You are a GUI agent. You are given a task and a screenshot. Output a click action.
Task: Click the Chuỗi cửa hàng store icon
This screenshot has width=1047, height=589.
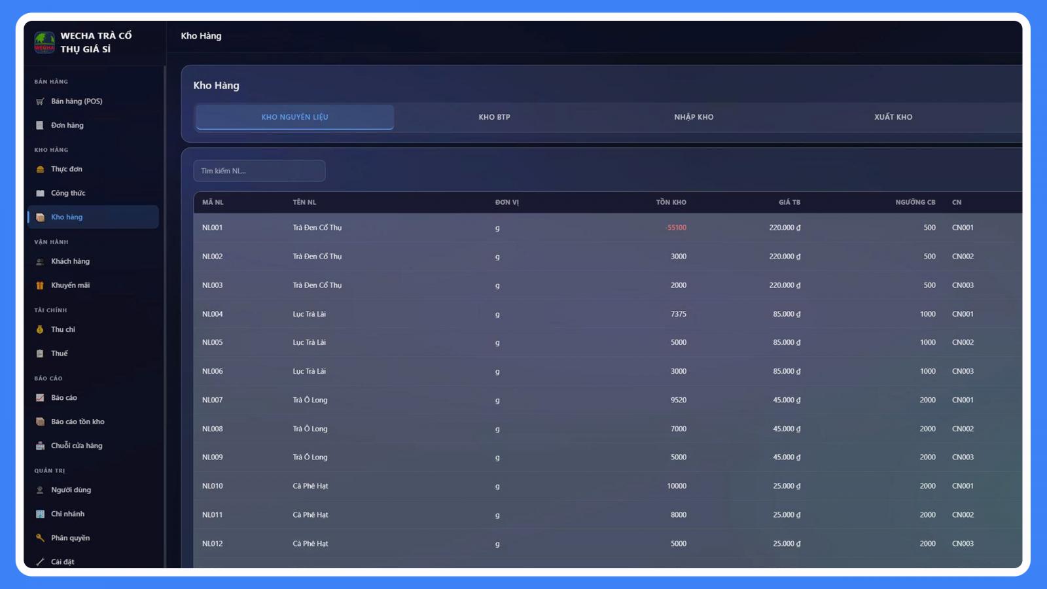[40, 446]
